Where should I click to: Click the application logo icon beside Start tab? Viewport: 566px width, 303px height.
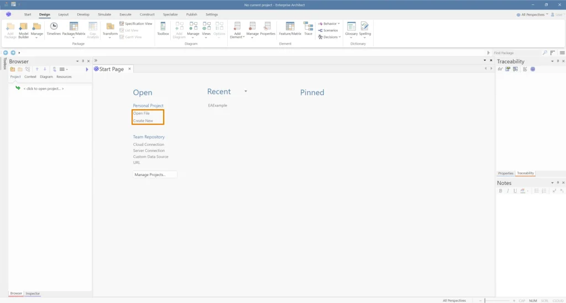(x=8, y=14)
